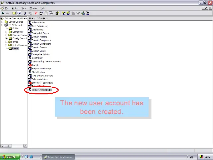Click the Back arrow in the toolbar
Screen dimensions: 213x160
click(x=3, y=13)
